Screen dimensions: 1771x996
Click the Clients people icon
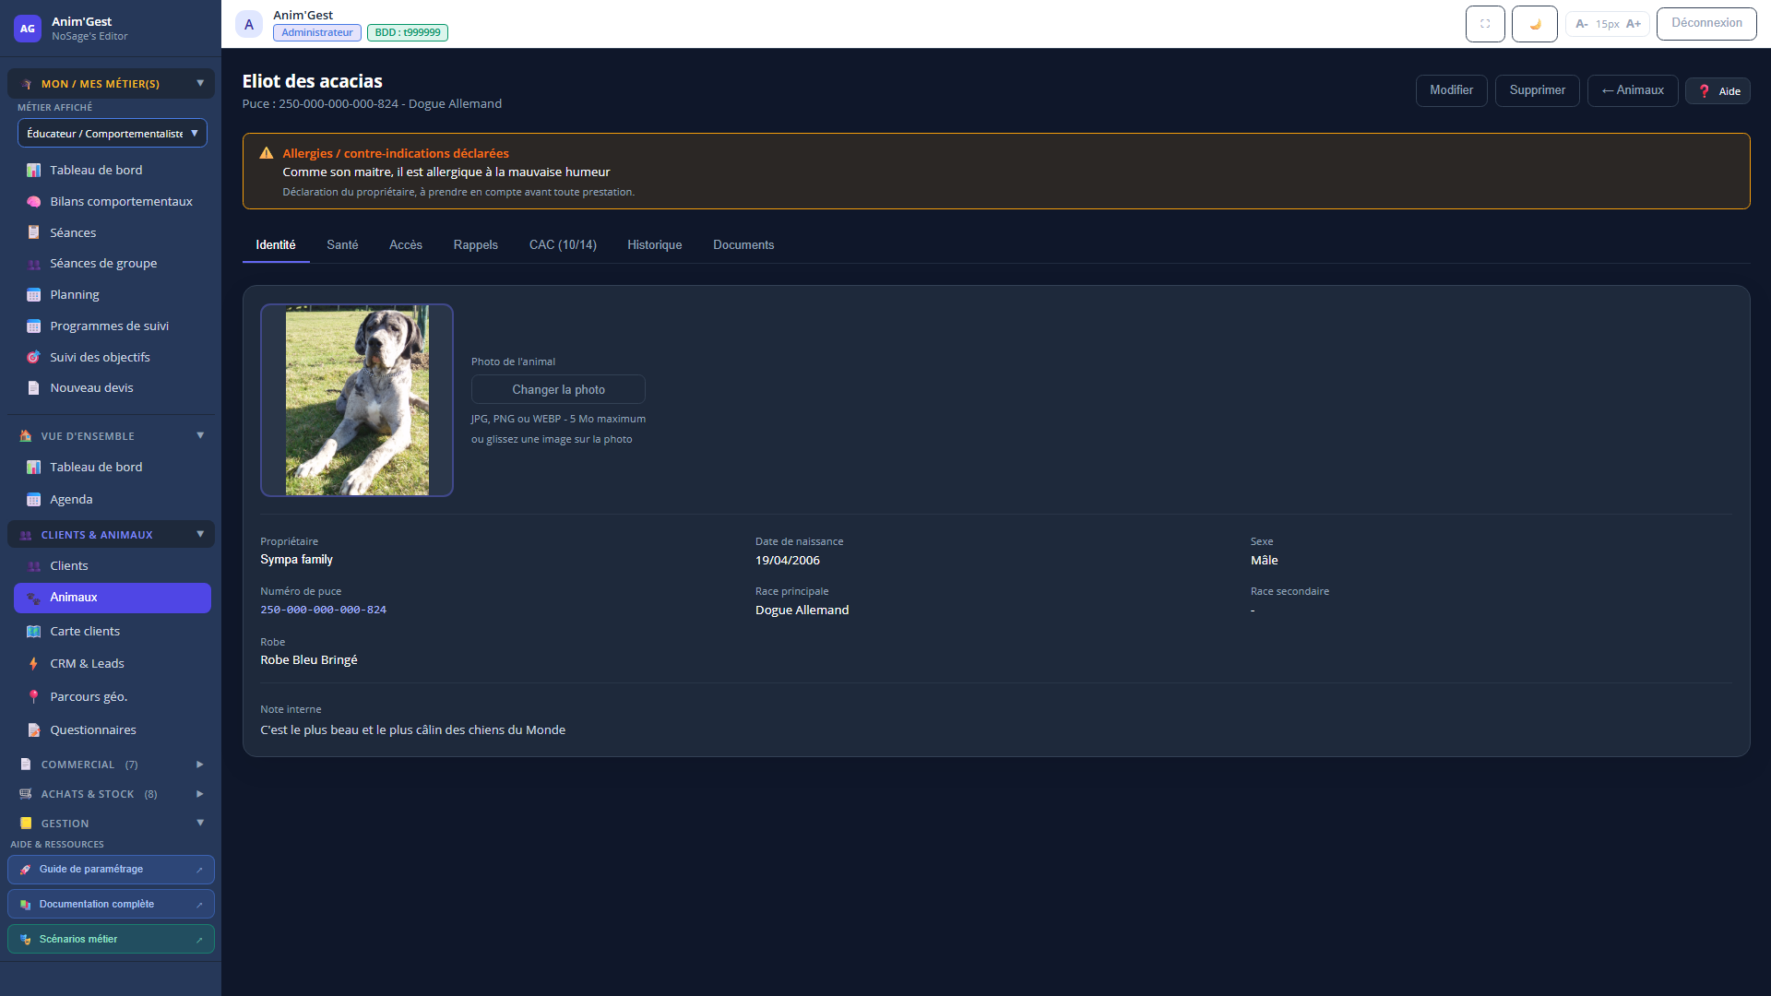click(x=33, y=566)
